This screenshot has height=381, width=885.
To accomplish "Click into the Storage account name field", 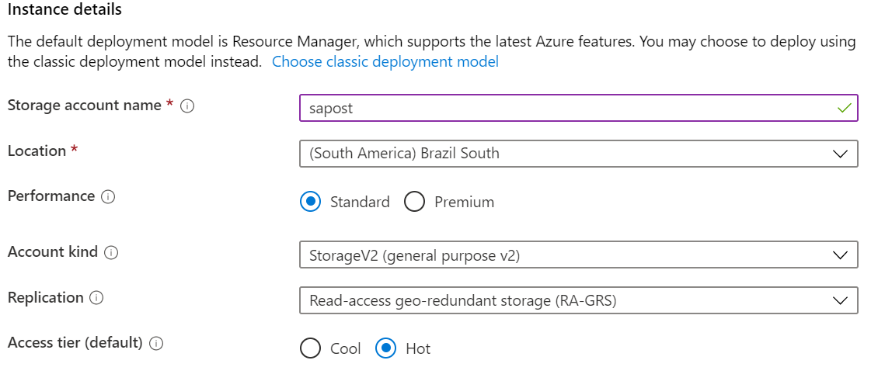I will pyautogui.click(x=579, y=108).
